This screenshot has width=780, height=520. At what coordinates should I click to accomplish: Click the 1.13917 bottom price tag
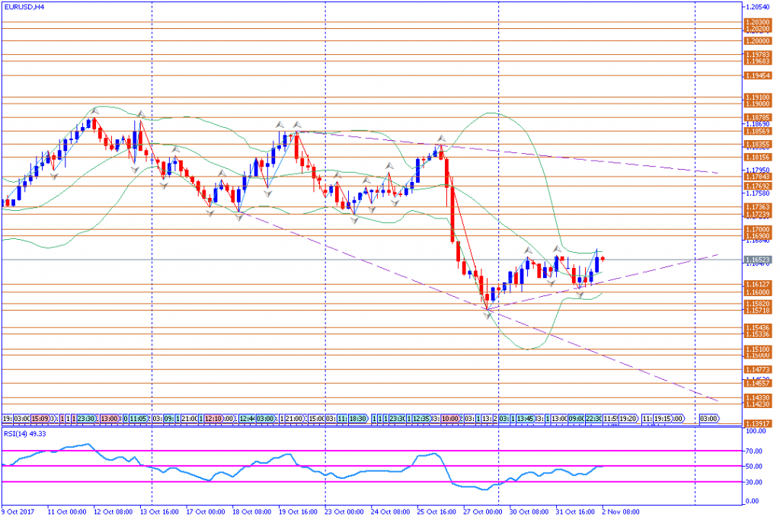tap(757, 423)
